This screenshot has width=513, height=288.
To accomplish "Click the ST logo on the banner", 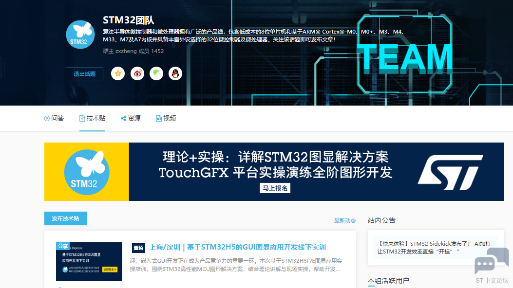I will (x=450, y=172).
